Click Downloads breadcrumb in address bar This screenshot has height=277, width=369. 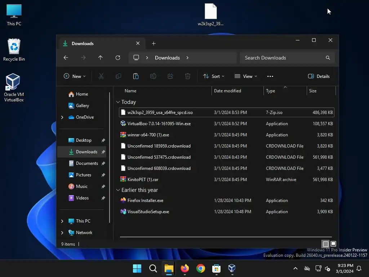tap(167, 58)
